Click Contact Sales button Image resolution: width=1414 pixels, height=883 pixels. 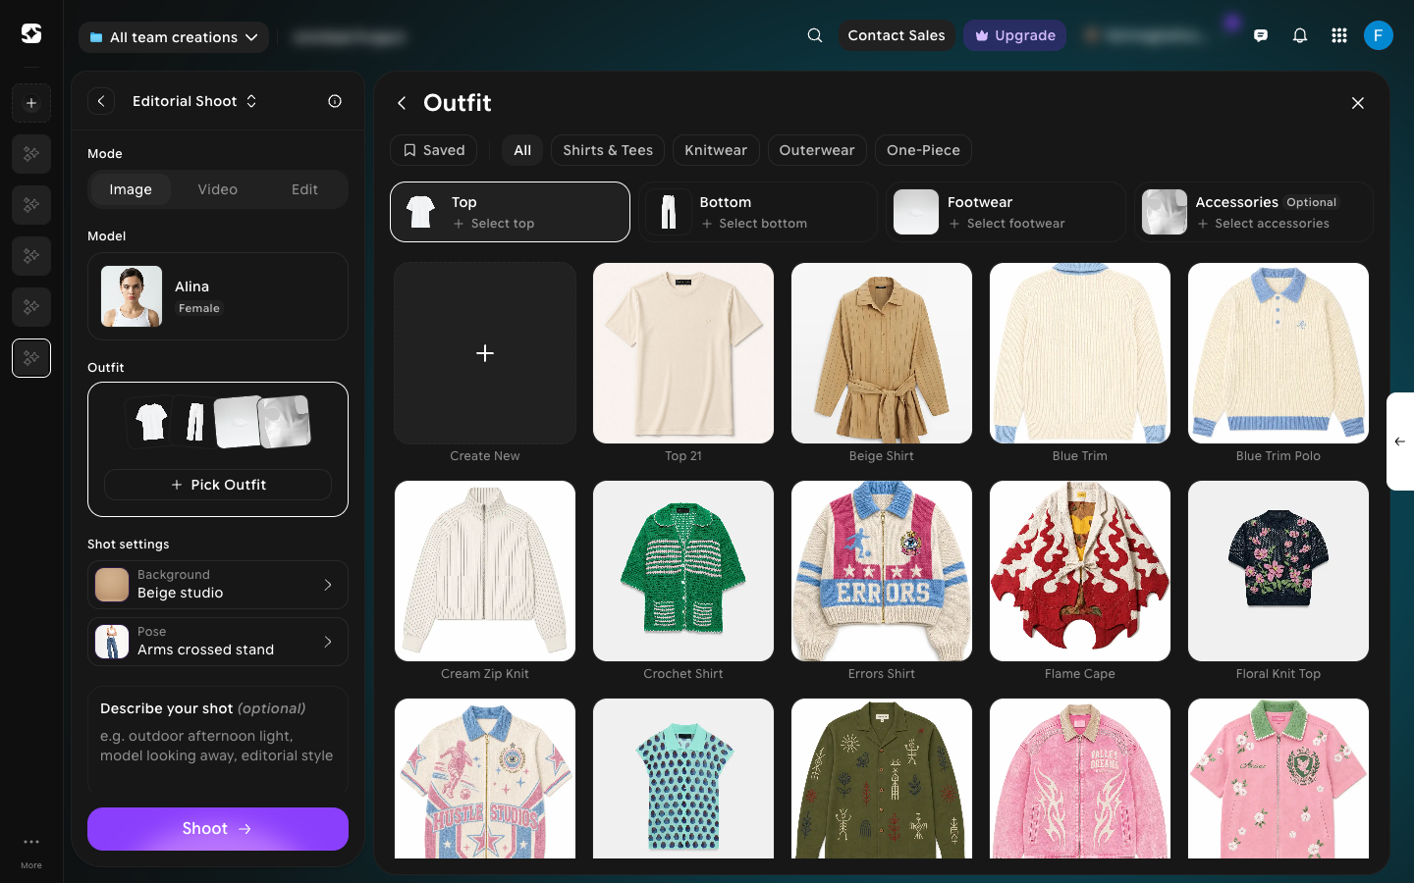pyautogui.click(x=897, y=35)
